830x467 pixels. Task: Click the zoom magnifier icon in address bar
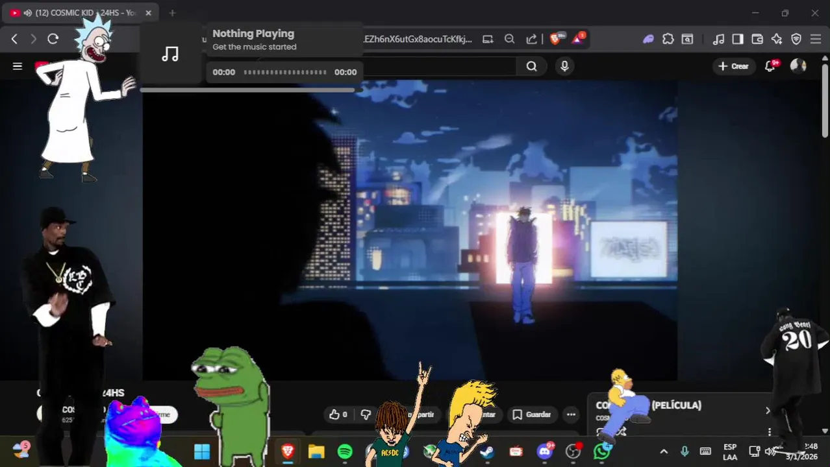510,39
